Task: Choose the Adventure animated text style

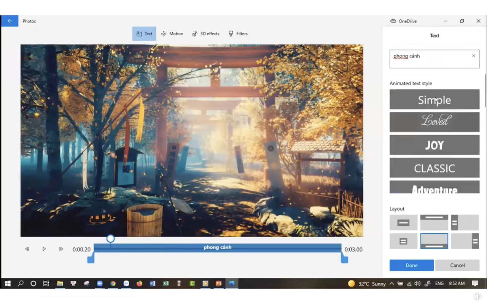Action: point(434,187)
